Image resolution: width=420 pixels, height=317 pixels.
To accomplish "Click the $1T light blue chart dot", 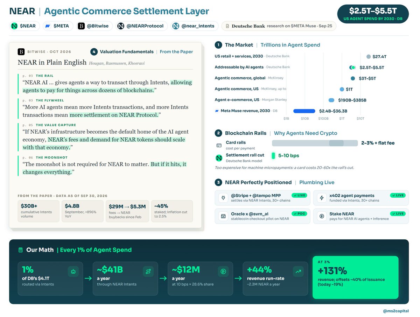I will click(x=342, y=89).
